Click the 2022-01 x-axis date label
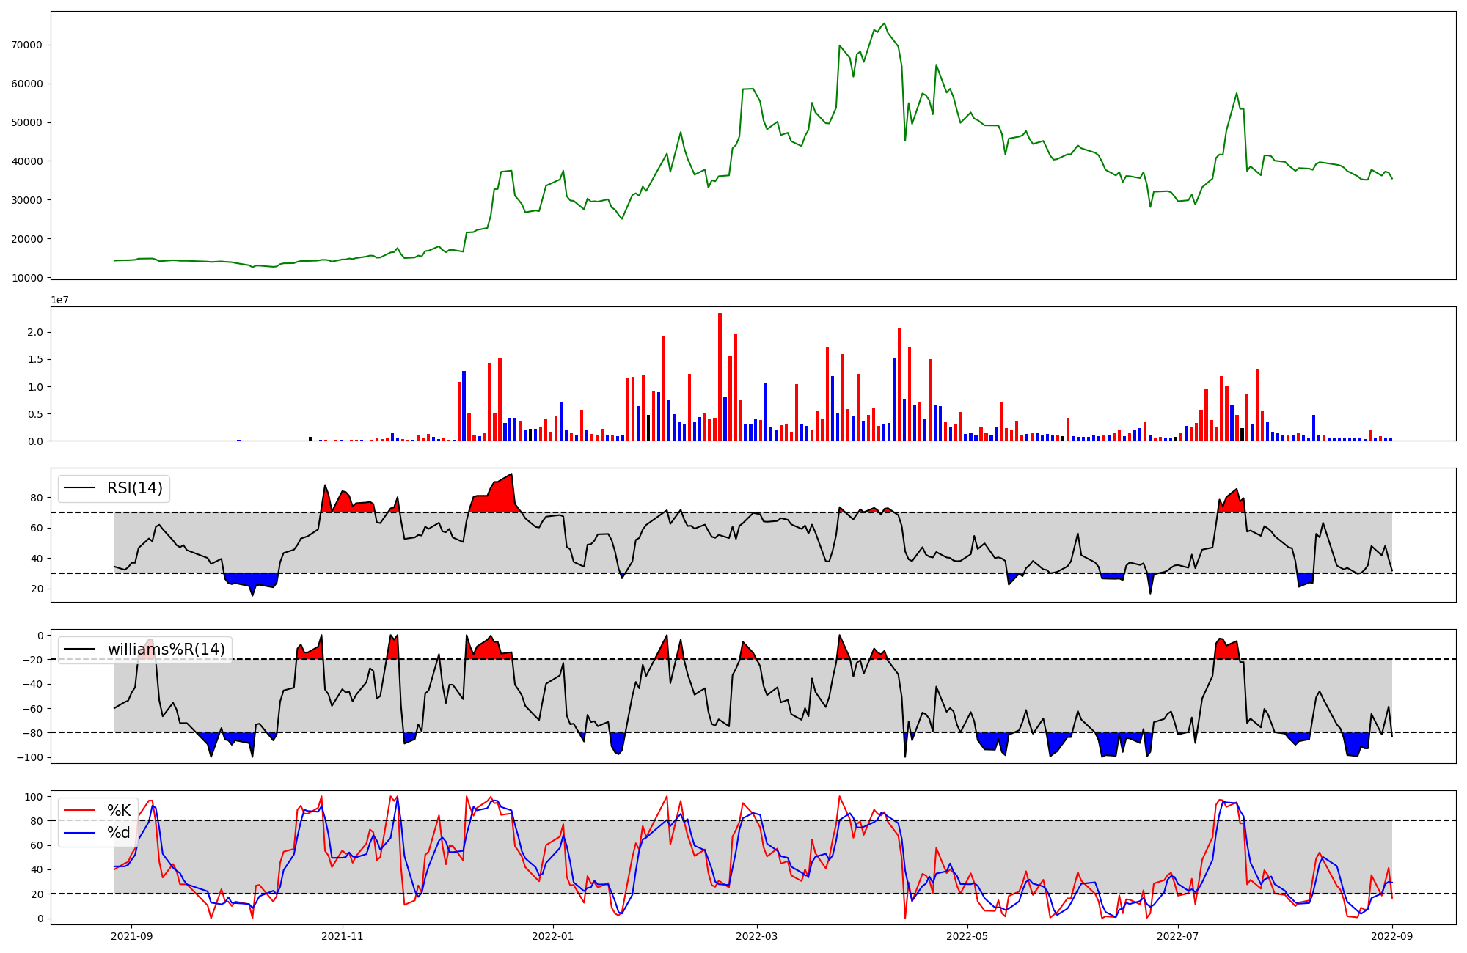The image size is (1467, 953). pos(552,936)
